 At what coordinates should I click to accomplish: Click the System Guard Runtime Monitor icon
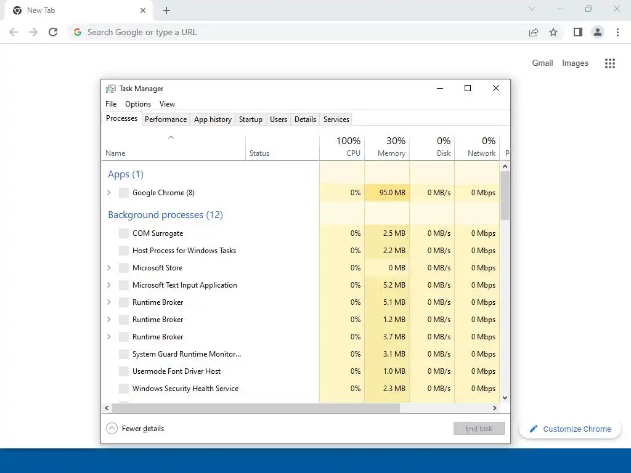click(x=123, y=354)
